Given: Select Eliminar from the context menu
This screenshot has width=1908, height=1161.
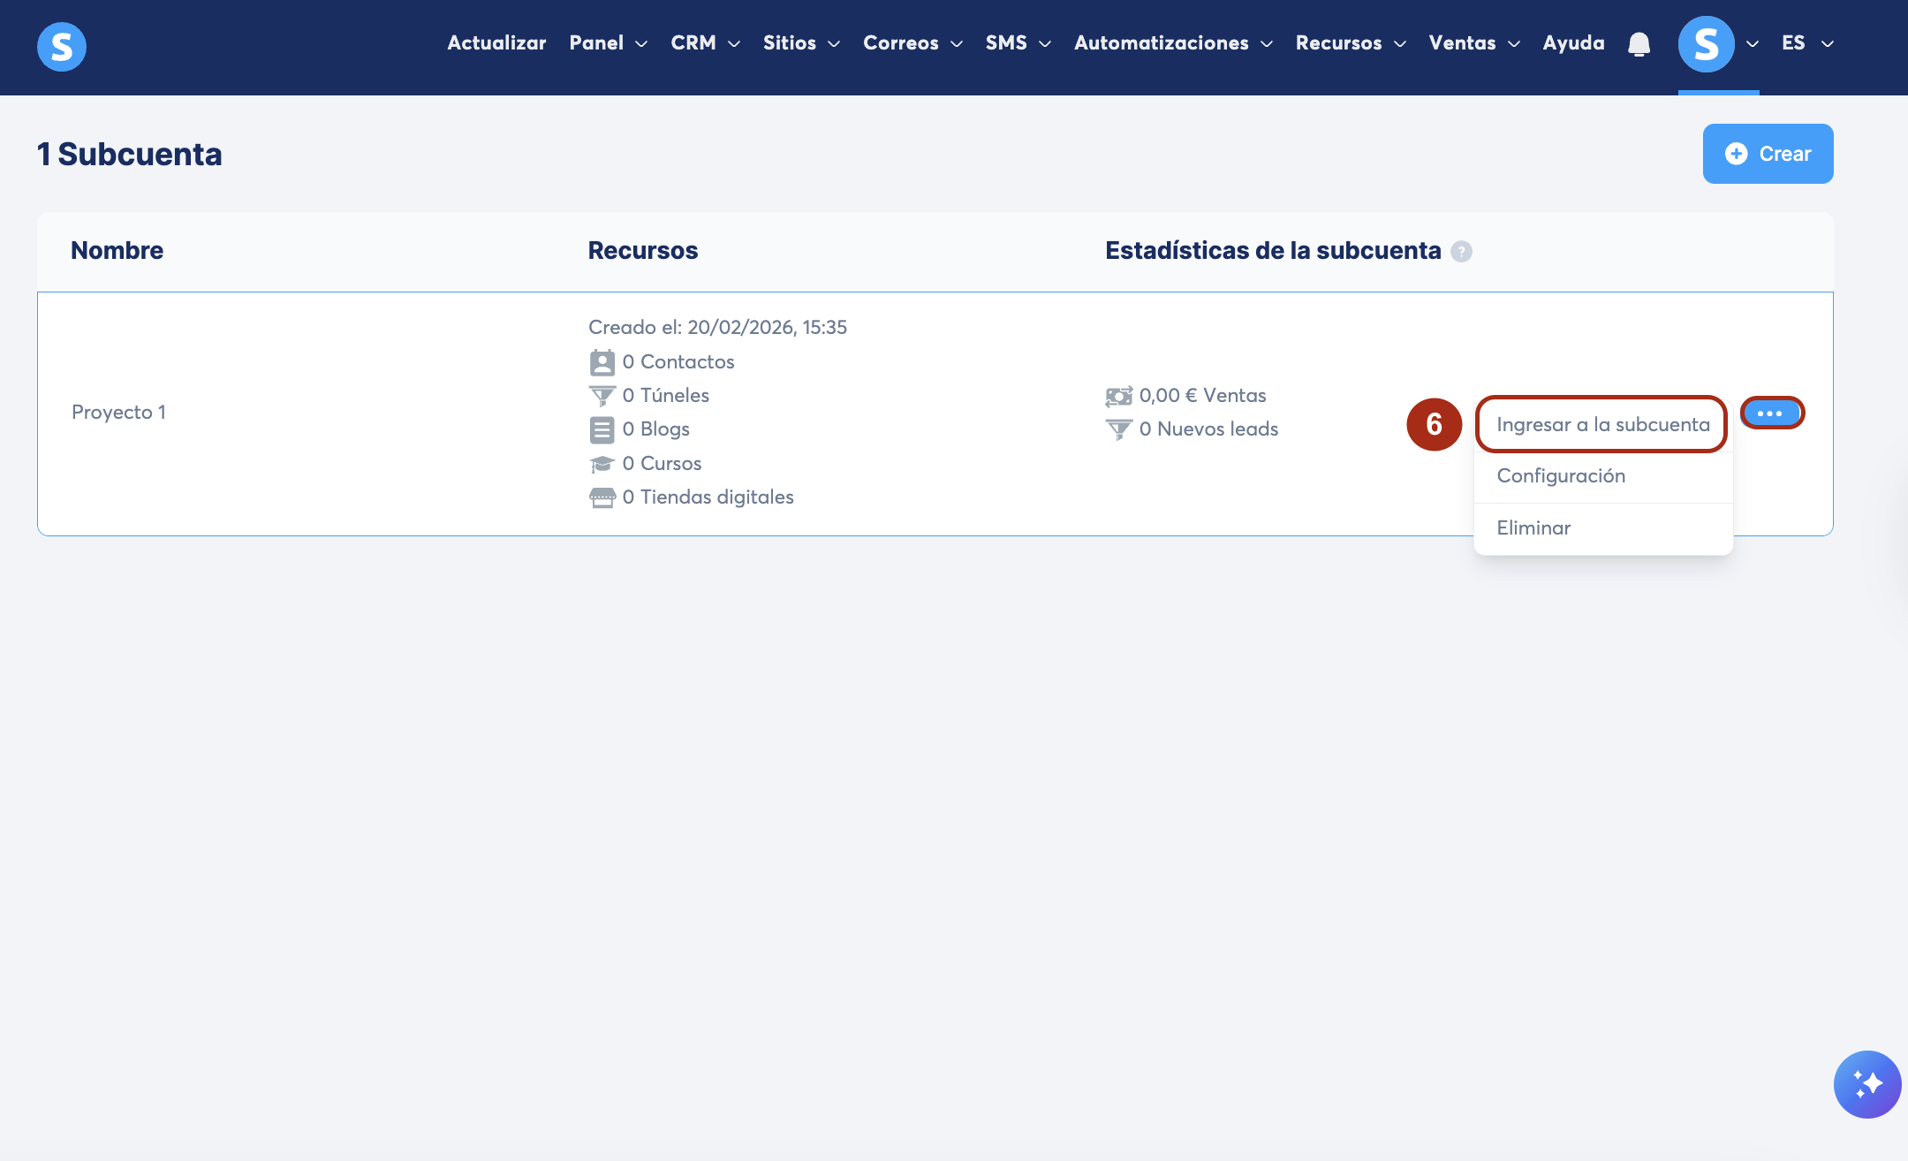Looking at the screenshot, I should point(1533,528).
